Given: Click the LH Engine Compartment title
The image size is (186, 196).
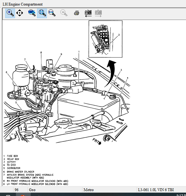Looking at the screenshot, I should (x=23, y=4).
